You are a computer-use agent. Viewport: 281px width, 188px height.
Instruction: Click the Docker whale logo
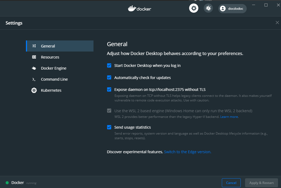tap(132, 8)
